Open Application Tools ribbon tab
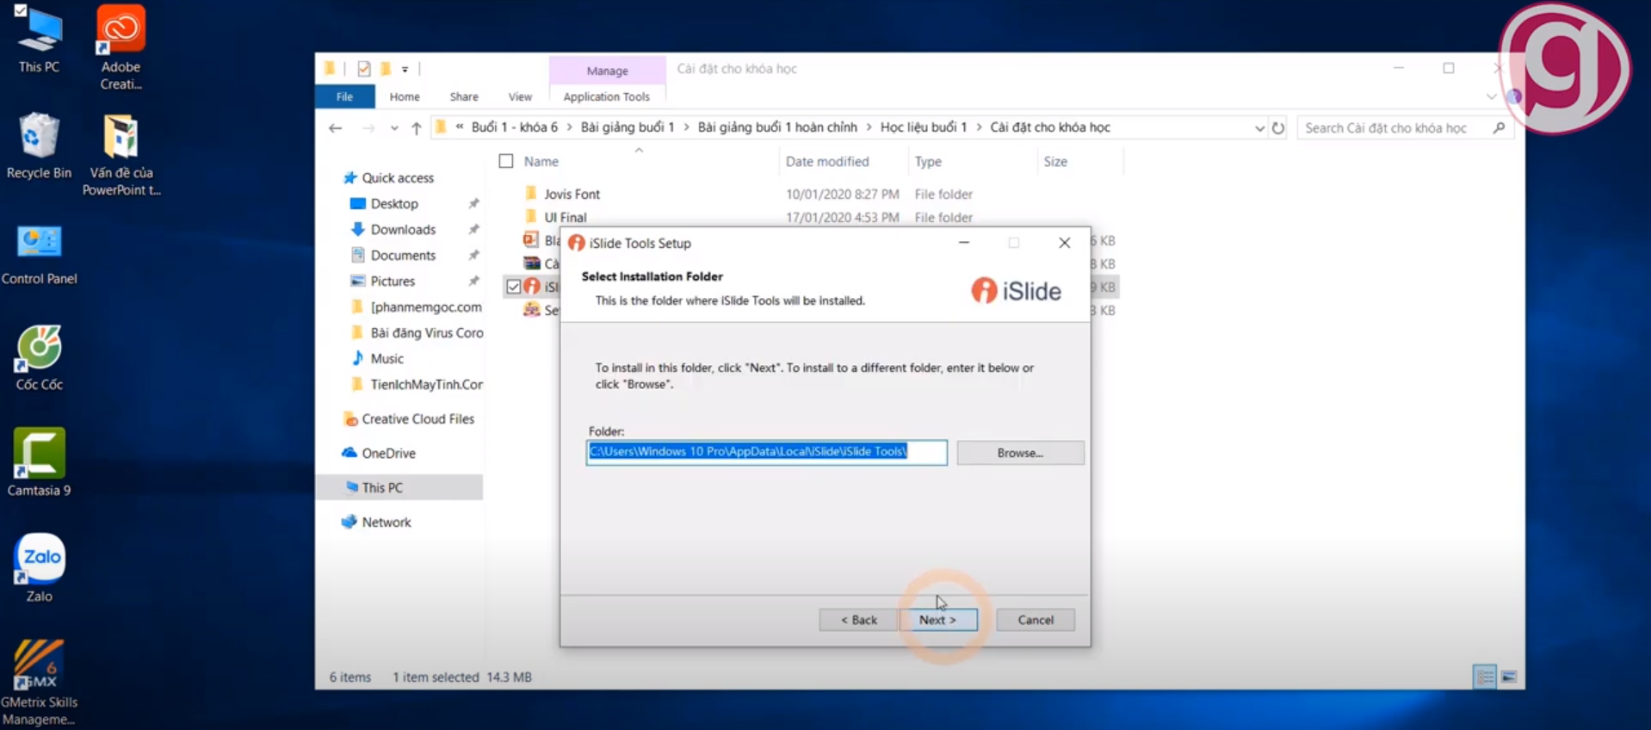This screenshot has height=730, width=1651. [x=607, y=96]
